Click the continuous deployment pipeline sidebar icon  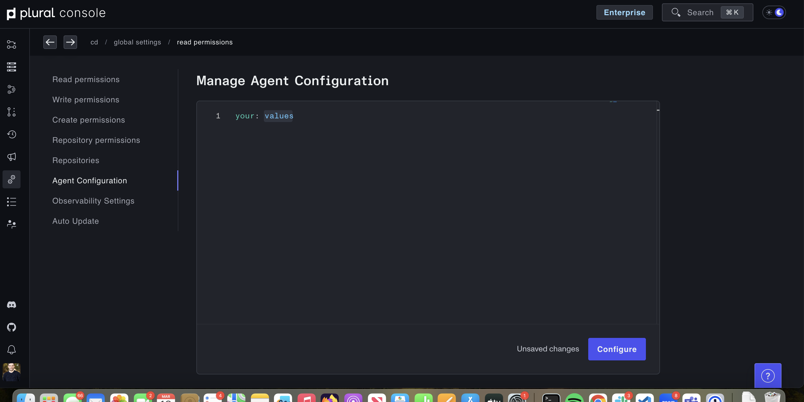[12, 44]
